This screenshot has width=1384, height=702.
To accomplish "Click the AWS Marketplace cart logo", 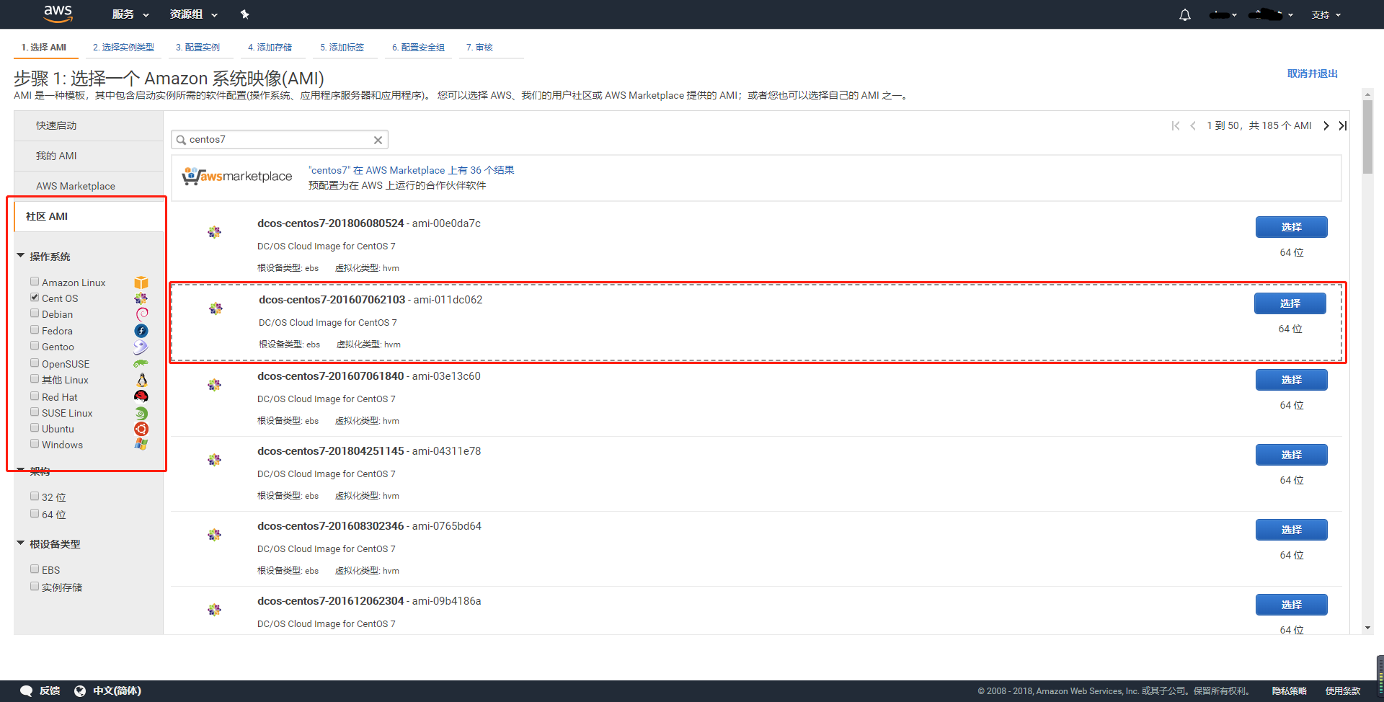I will [x=237, y=177].
